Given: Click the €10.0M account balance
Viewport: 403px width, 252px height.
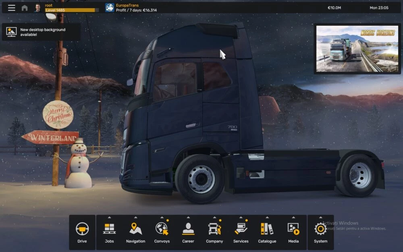Looking at the screenshot, I should (334, 8).
